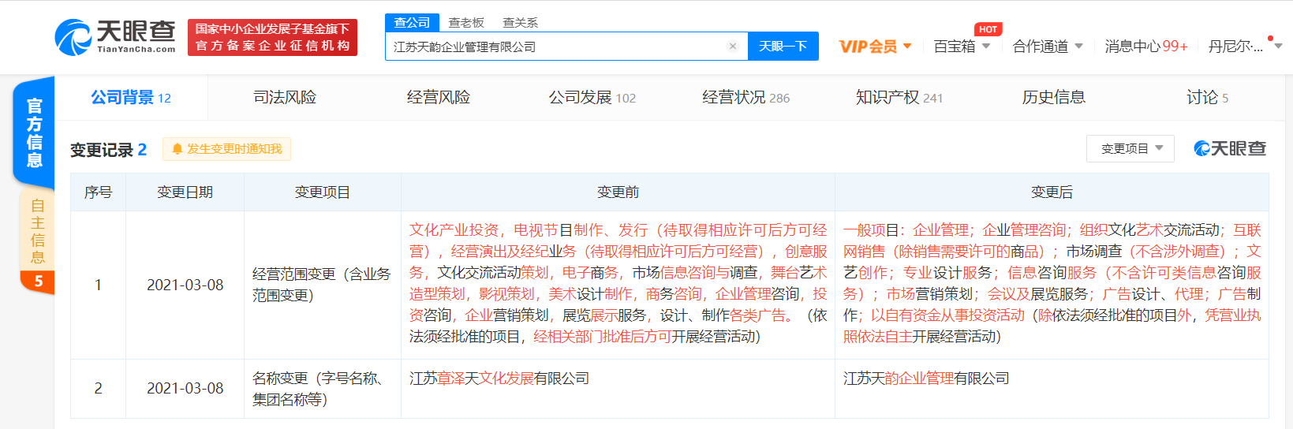Click the red badge number 5
Viewport: 1293px width, 429px height.
point(38,282)
